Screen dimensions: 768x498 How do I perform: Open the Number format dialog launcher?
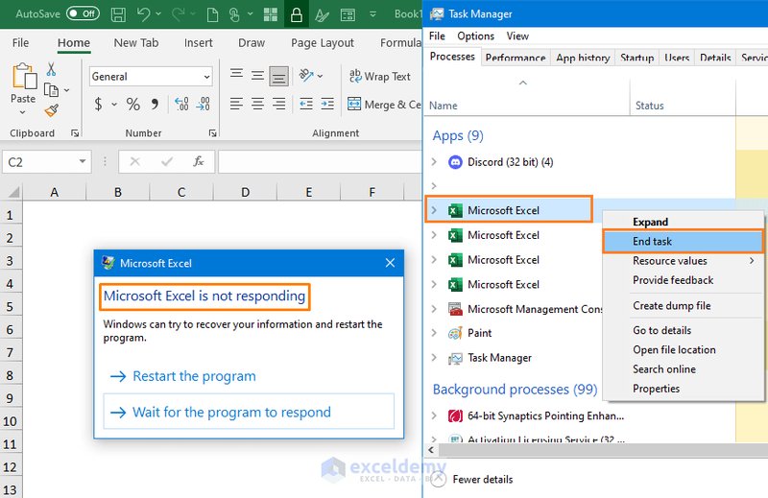point(212,133)
